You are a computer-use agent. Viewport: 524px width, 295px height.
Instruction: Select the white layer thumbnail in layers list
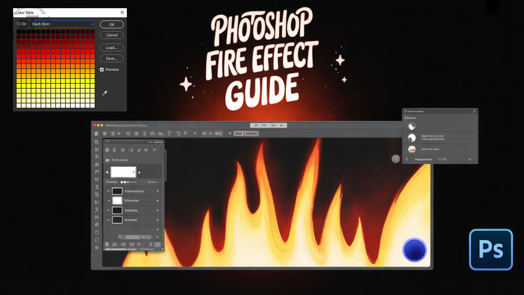point(117,201)
